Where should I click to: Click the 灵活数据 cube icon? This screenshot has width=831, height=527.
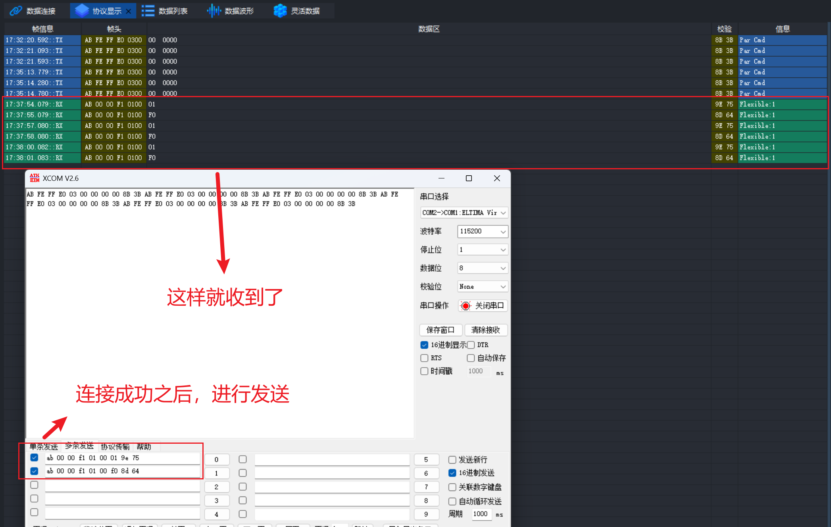[280, 11]
